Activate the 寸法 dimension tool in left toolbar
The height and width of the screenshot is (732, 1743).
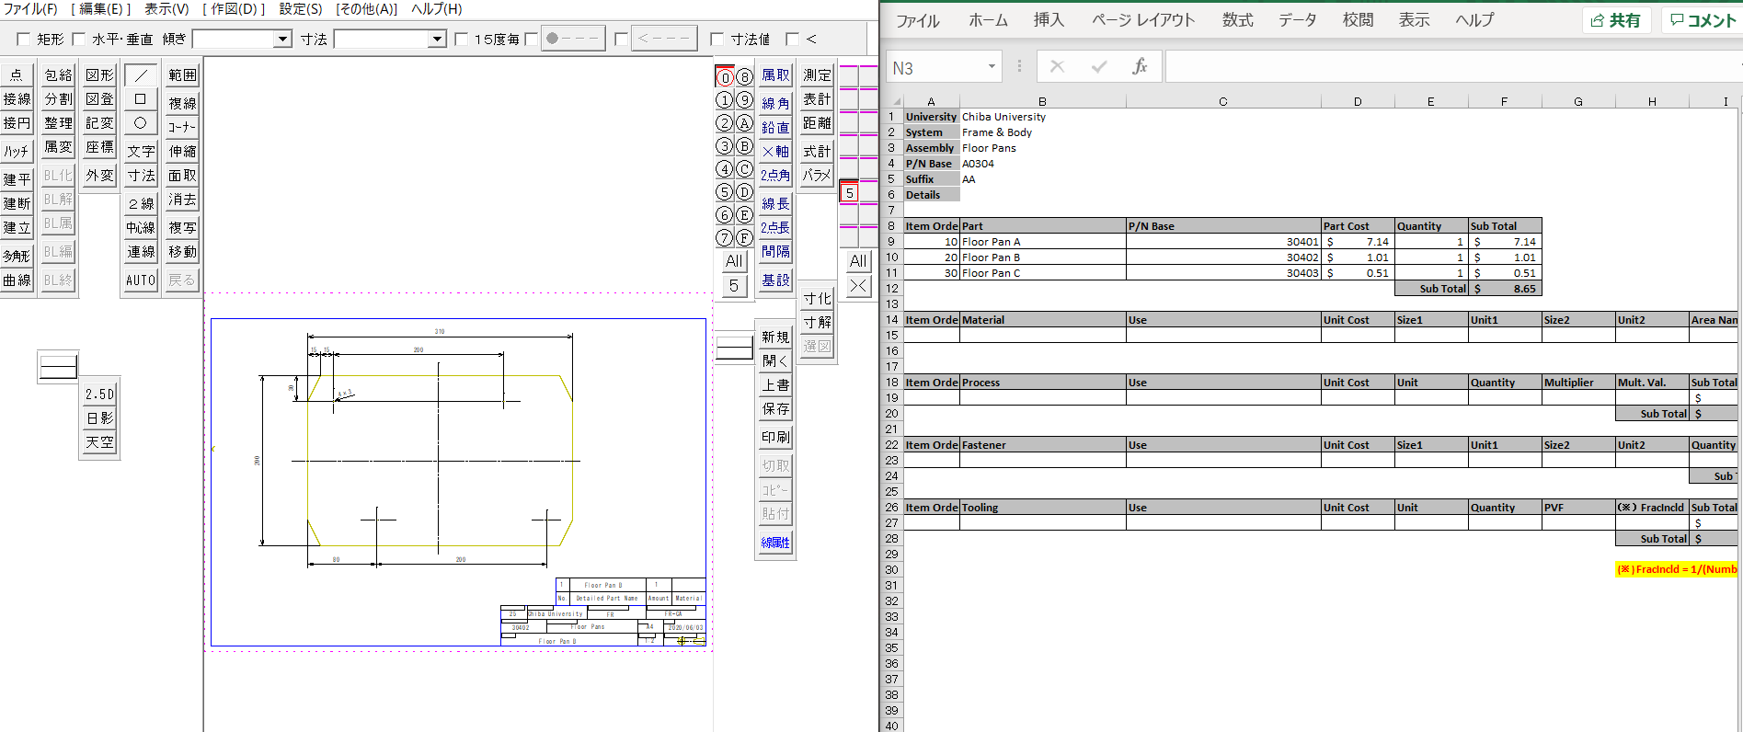click(x=141, y=175)
